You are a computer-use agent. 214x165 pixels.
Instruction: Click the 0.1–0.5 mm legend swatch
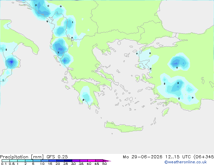pyautogui.click(x=6, y=161)
